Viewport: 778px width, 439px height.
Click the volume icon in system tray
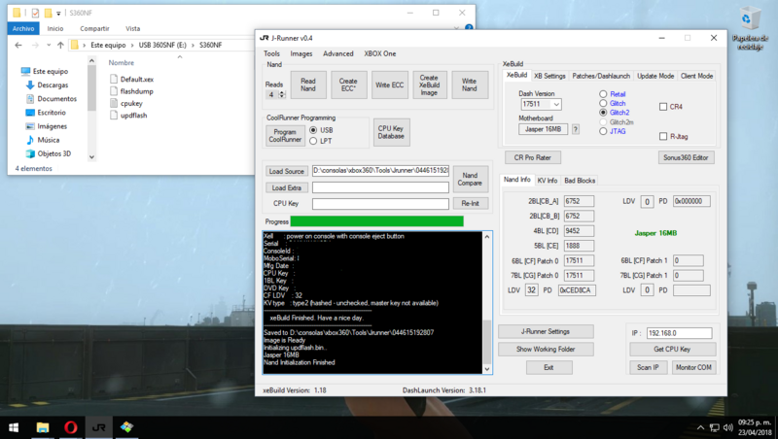(727, 427)
